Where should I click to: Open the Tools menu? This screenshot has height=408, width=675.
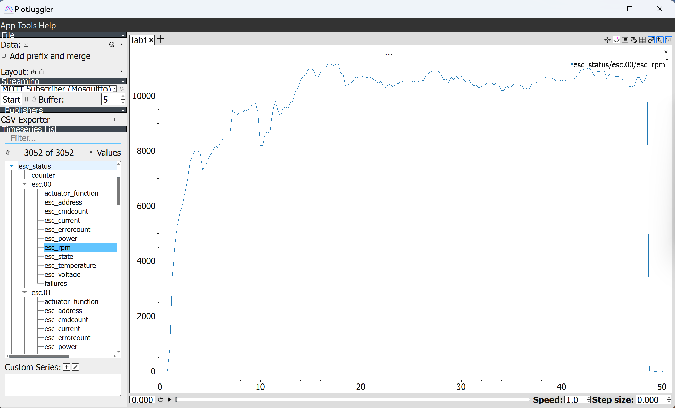[x=27, y=25]
